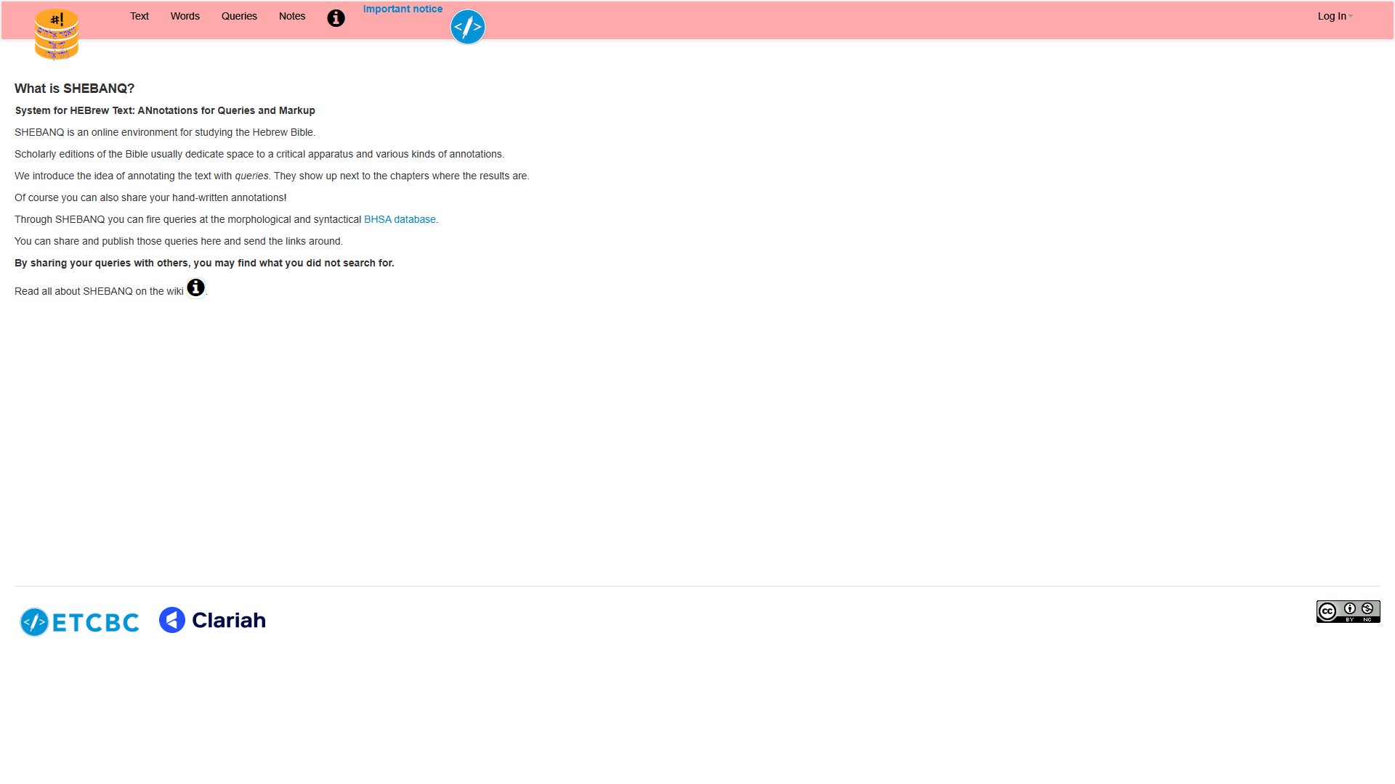Click the ETCBC logo in the footer
This screenshot has height=784, width=1395.
(79, 622)
